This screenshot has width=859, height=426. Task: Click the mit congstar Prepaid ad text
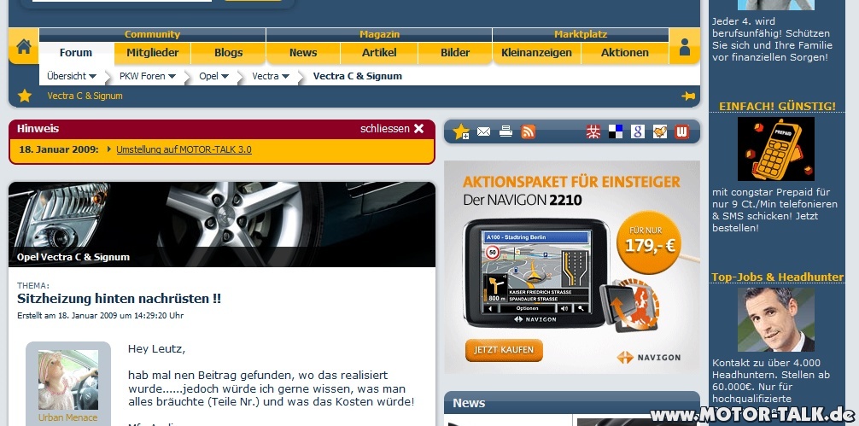pos(774,210)
